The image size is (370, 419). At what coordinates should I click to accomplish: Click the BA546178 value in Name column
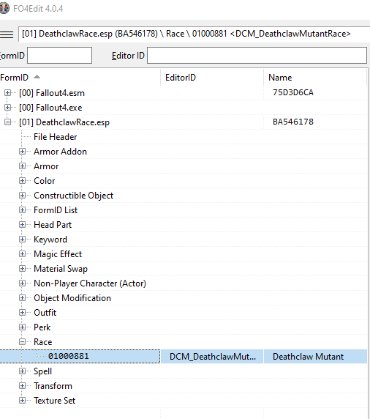tap(293, 122)
